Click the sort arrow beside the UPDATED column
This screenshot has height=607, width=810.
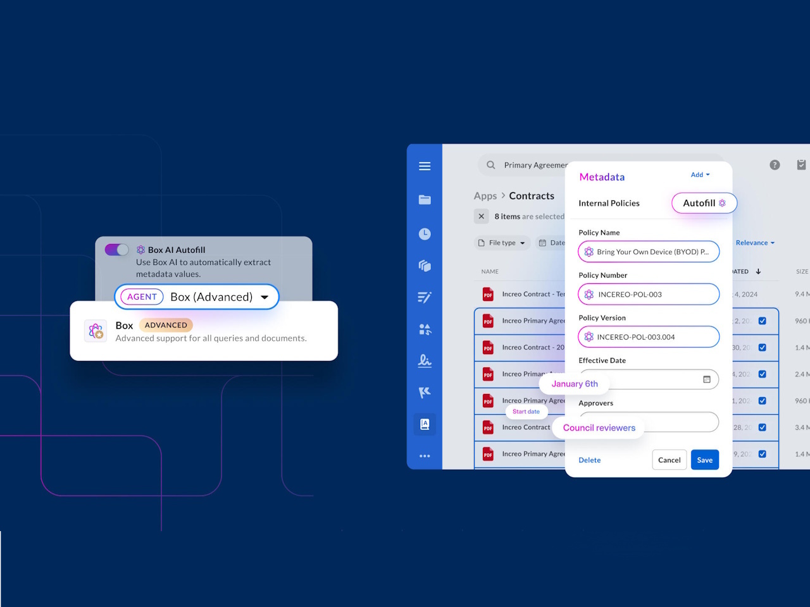point(758,271)
